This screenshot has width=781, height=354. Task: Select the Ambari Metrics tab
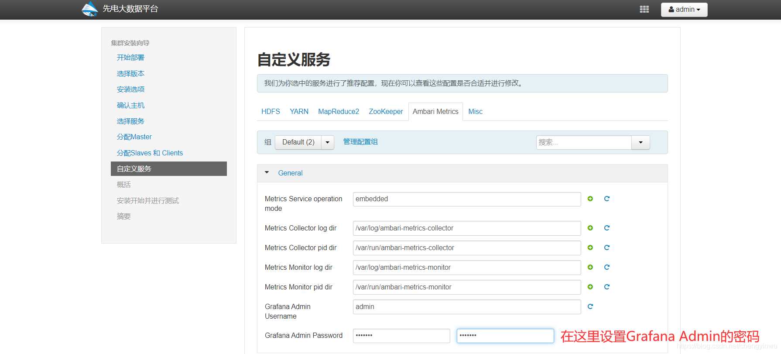(x=435, y=112)
